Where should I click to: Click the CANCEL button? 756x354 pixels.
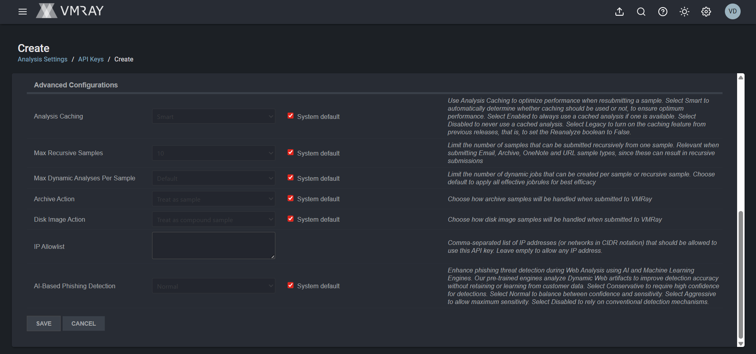coord(84,323)
